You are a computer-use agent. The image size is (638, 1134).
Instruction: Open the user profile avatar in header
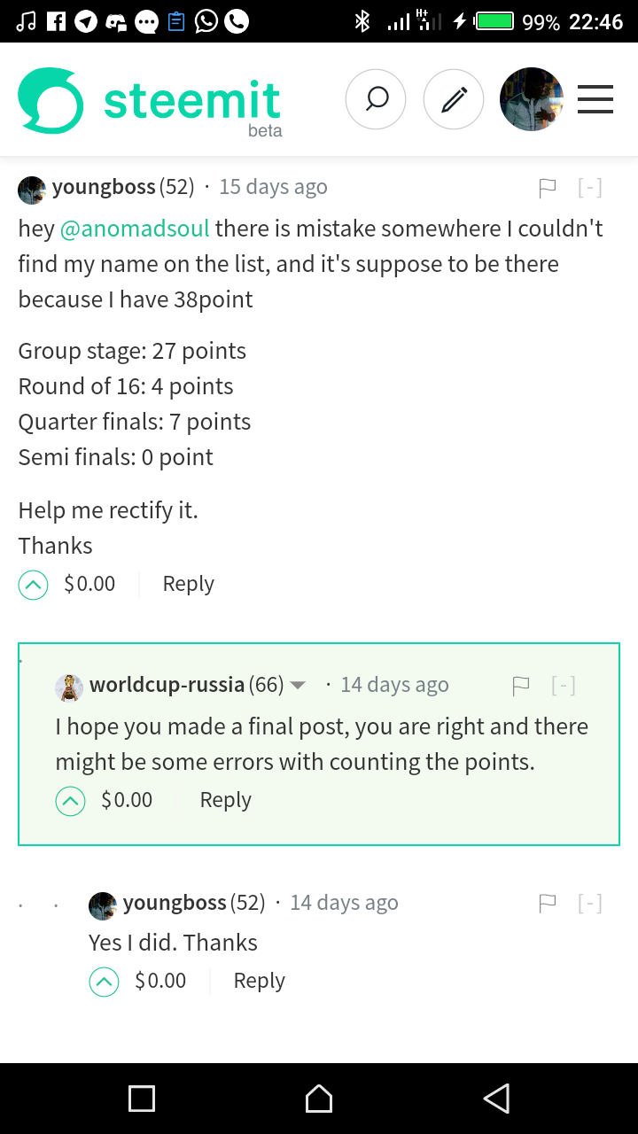tap(532, 99)
